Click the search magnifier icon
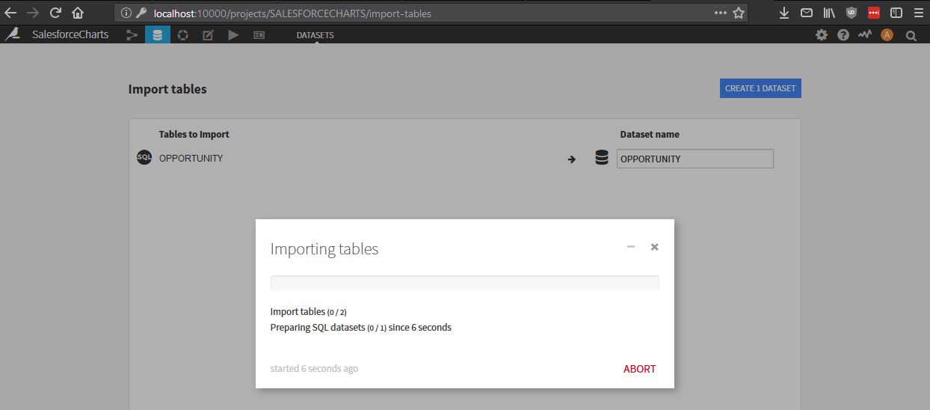The width and height of the screenshot is (930, 410). click(x=911, y=35)
